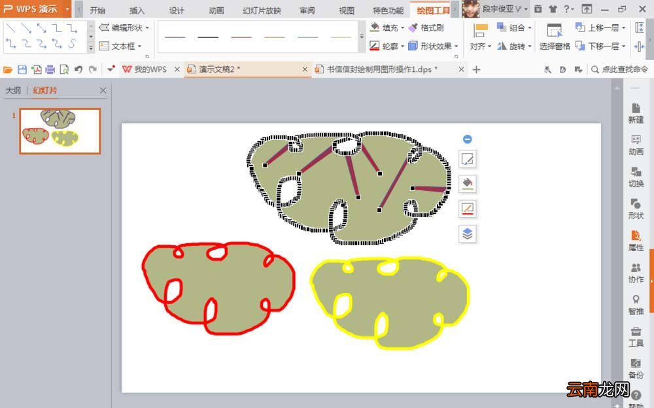654x408 pixels.
Task: Apply the red line style preset
Action: (241, 37)
